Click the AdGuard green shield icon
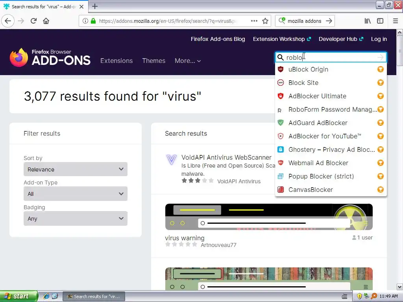 281,123
